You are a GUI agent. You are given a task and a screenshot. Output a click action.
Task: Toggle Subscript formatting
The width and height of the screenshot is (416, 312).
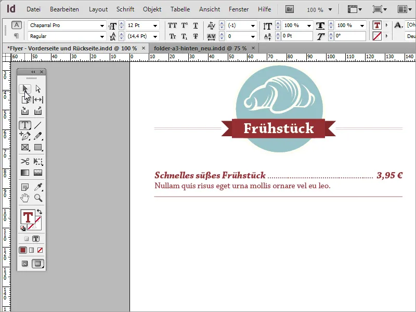[185, 36]
